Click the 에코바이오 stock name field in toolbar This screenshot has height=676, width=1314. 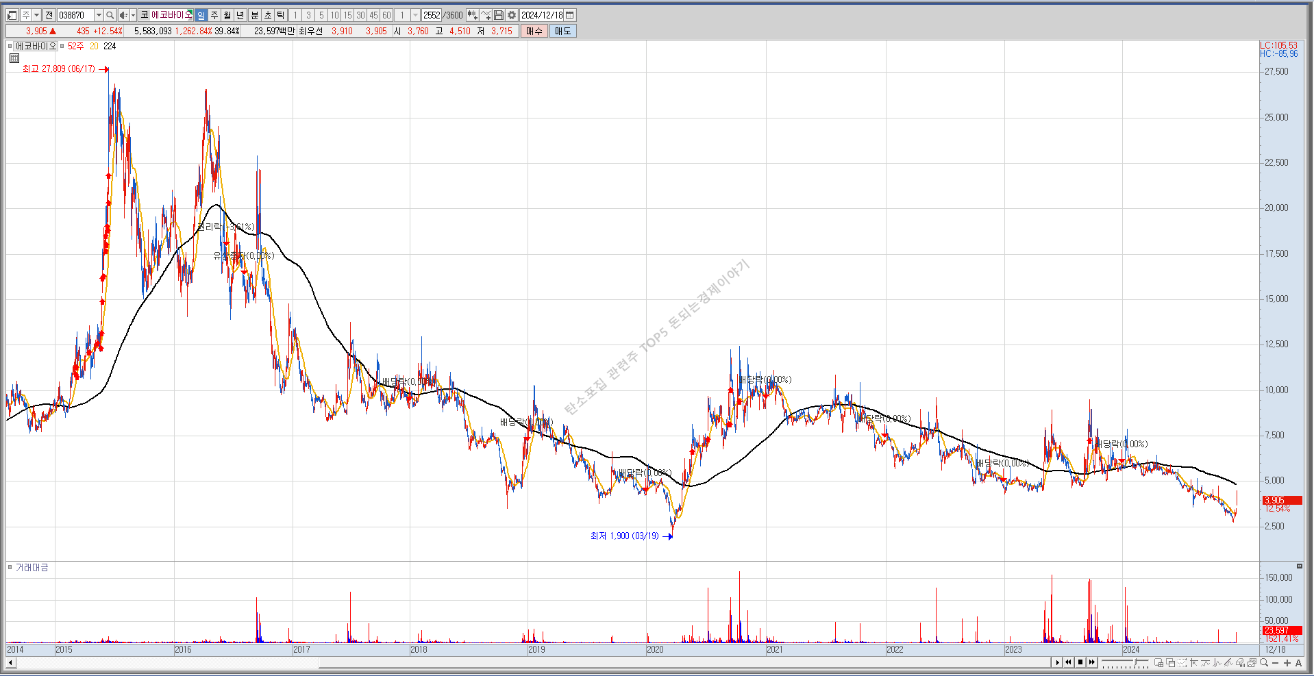(172, 15)
